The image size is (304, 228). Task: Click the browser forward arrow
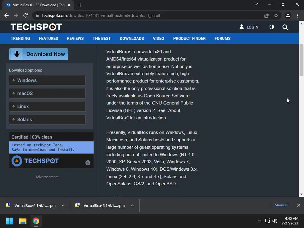click(x=16, y=15)
